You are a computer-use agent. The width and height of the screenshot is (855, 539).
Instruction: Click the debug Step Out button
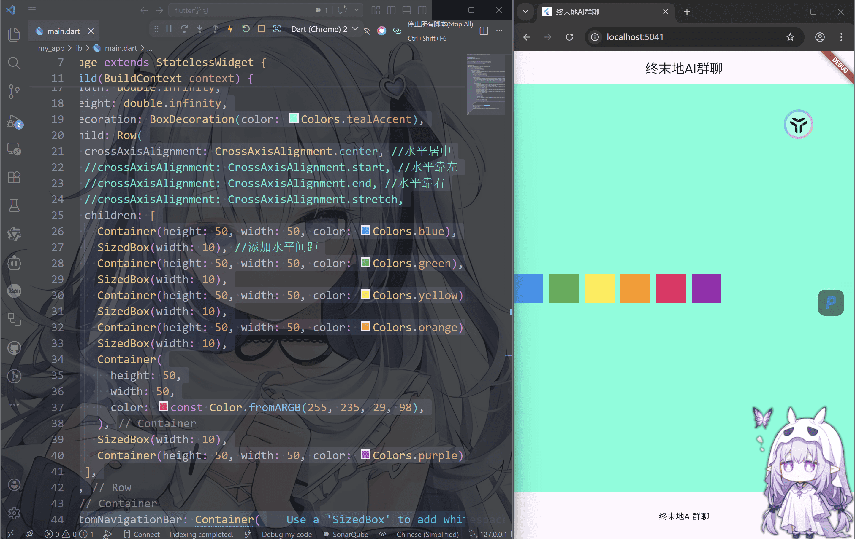(x=215, y=29)
